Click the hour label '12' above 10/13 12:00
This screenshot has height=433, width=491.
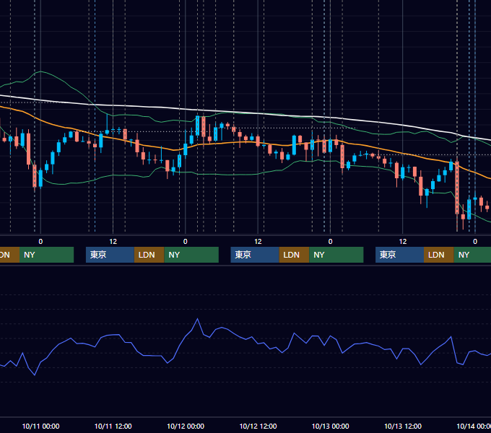click(x=403, y=242)
